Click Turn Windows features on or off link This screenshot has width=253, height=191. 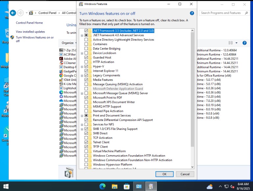point(35,39)
